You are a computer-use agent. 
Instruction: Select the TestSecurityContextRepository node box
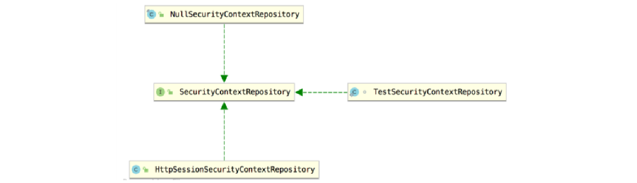point(427,91)
